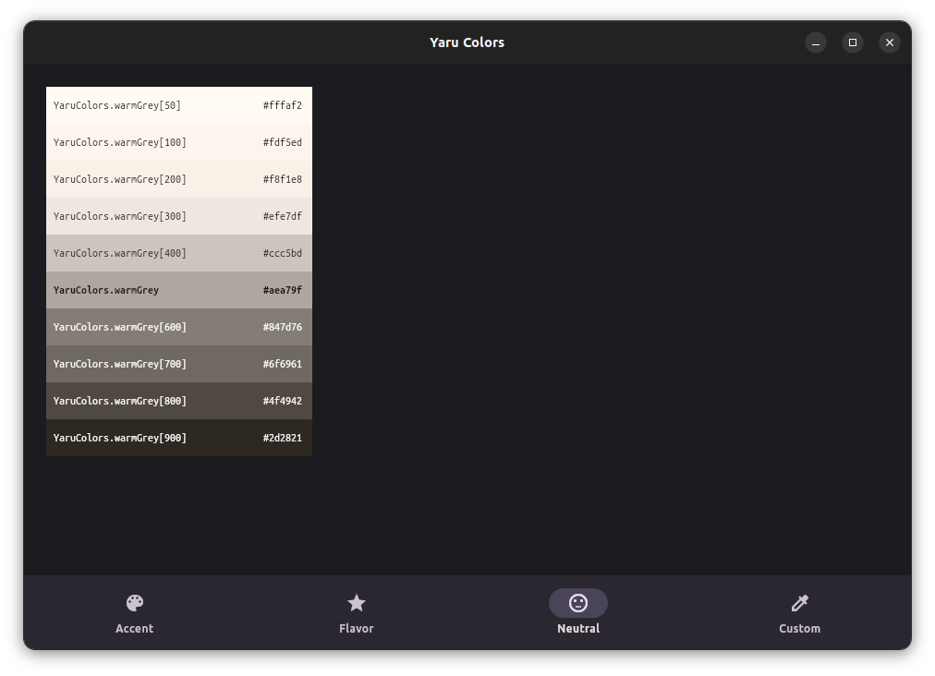Select the #ccc5bd hex value
Screen dimensions: 935x676
pyautogui.click(x=283, y=253)
